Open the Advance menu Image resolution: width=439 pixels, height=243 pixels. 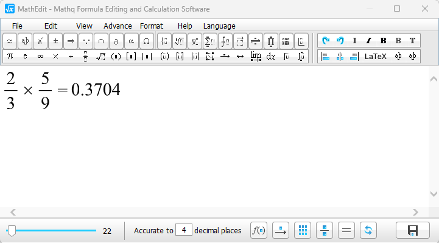(118, 26)
